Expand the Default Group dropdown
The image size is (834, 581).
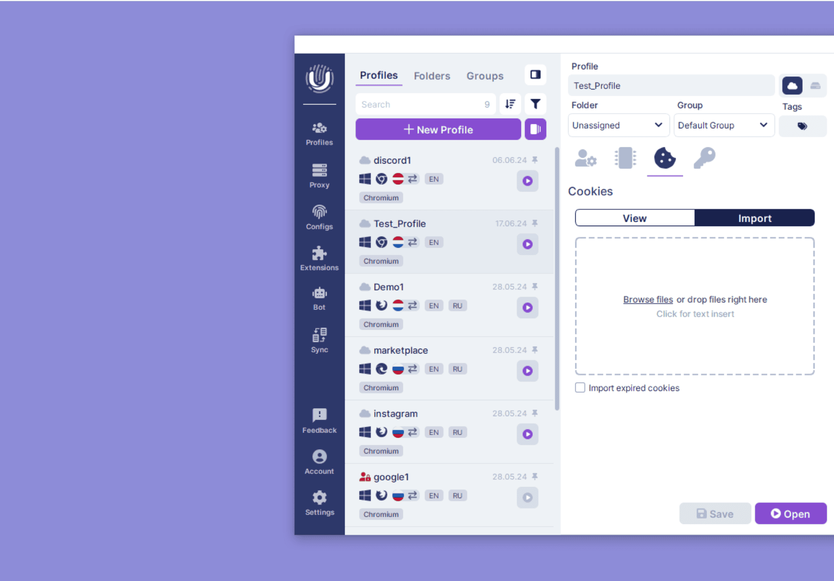724,125
